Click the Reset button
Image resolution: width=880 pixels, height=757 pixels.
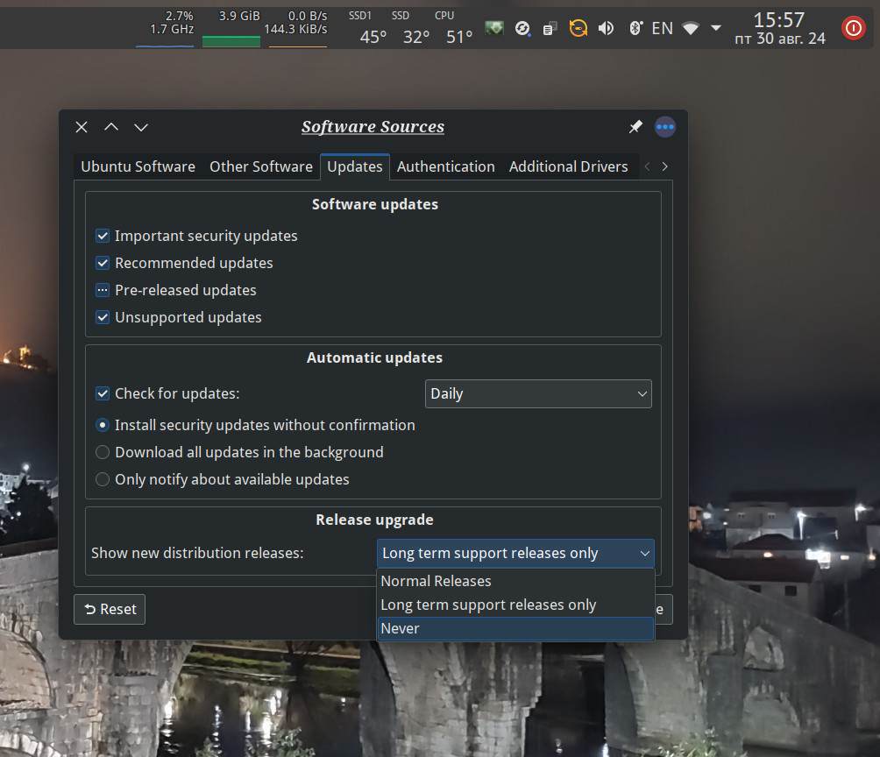click(110, 610)
